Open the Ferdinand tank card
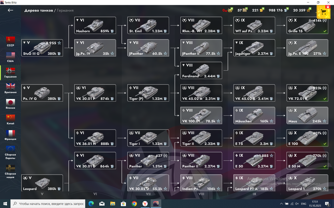The height and width of the screenshot is (208, 334). point(201,70)
